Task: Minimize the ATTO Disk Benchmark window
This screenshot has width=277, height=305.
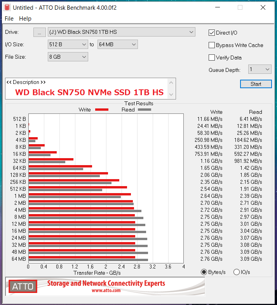Action: 218,7
